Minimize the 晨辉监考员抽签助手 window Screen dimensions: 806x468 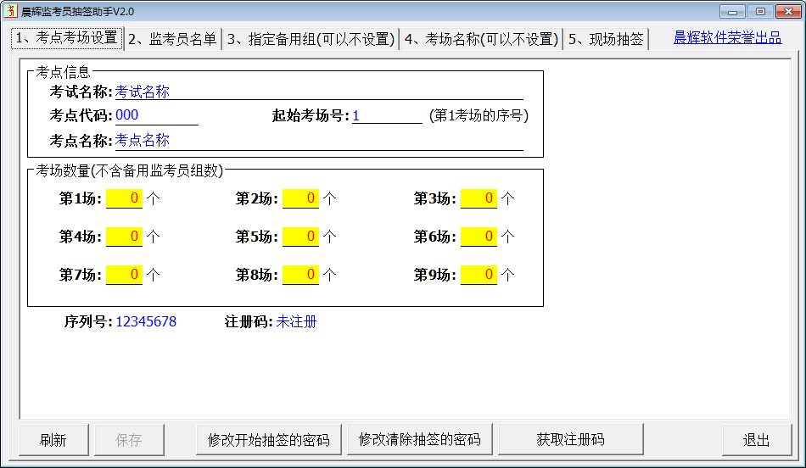[732, 11]
